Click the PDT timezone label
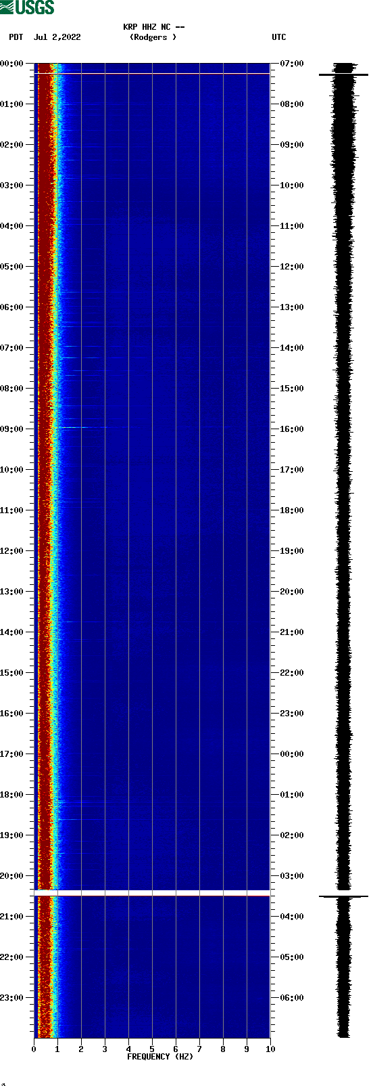Image resolution: width=373 pixels, height=1092 pixels. [16, 37]
